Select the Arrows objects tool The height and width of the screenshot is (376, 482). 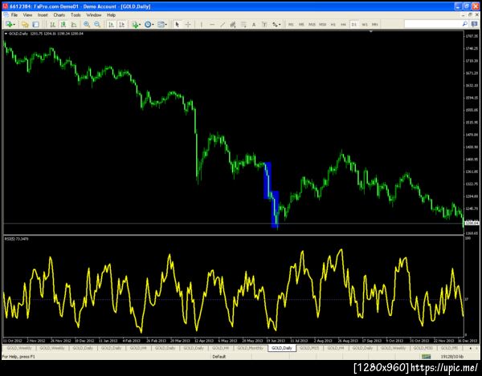[x=275, y=24]
